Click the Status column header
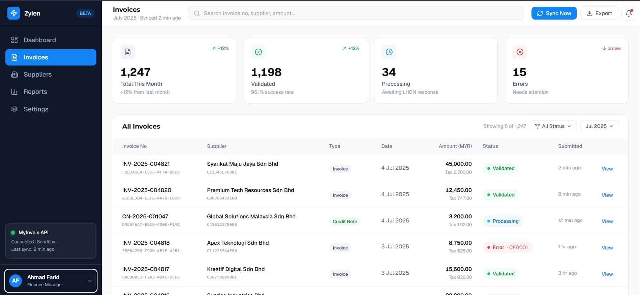Image resolution: width=640 pixels, height=295 pixels. click(490, 146)
